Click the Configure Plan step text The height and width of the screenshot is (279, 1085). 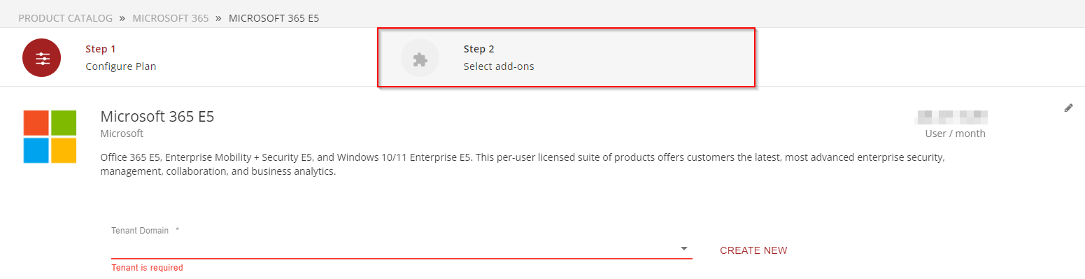[x=121, y=66]
